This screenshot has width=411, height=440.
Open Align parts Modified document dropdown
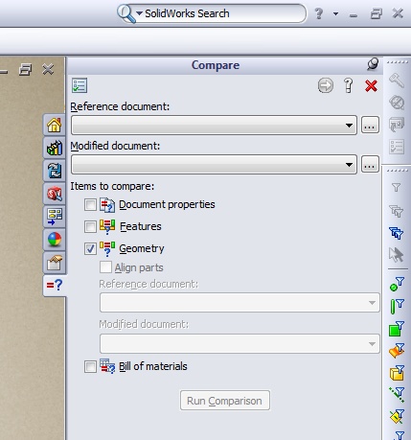tap(240, 344)
